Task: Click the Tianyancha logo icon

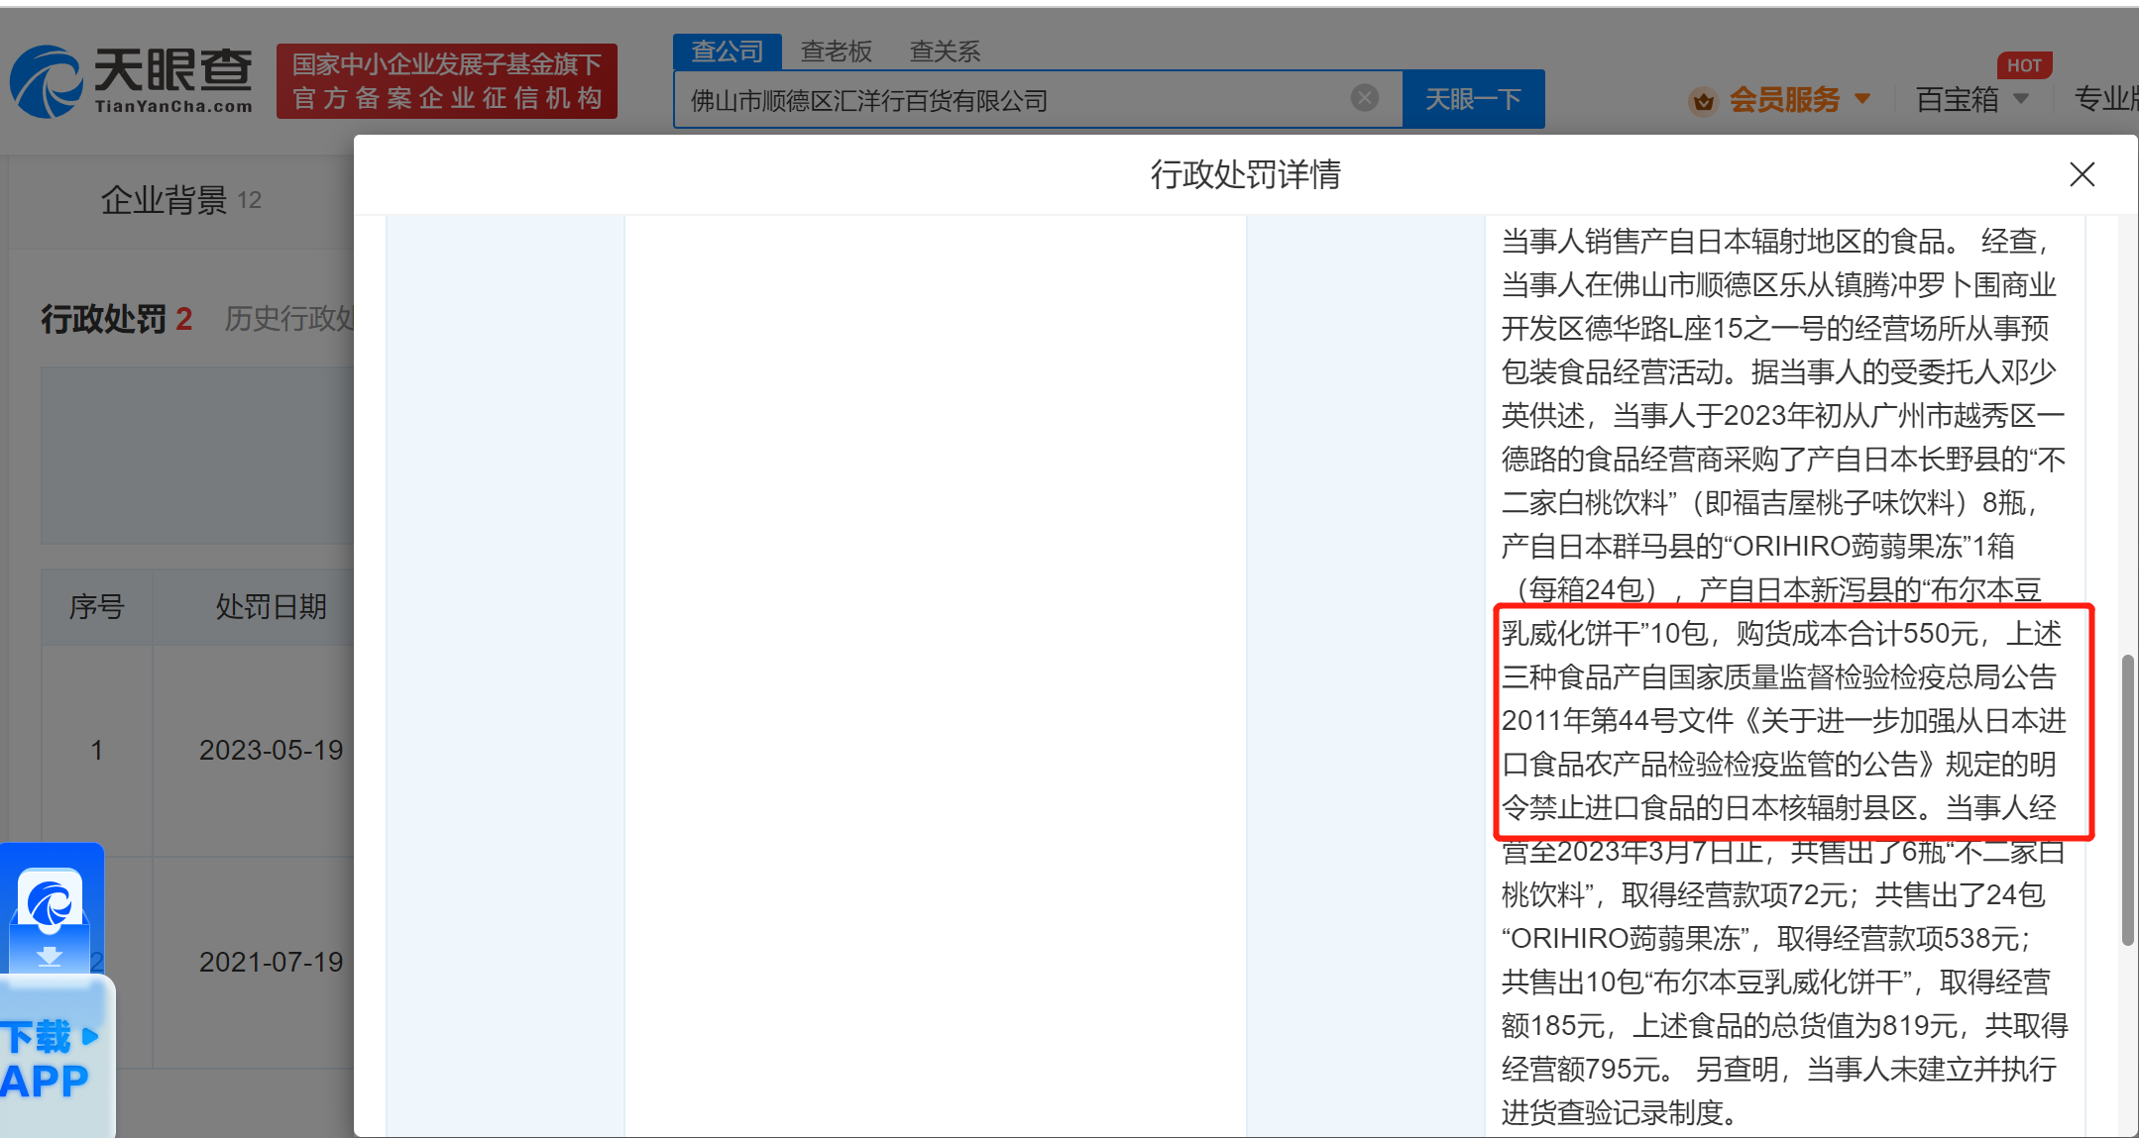Action: point(46,81)
